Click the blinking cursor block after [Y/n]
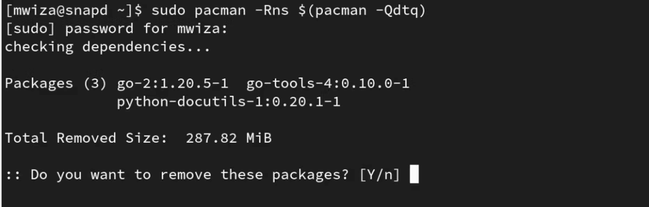 (x=414, y=175)
